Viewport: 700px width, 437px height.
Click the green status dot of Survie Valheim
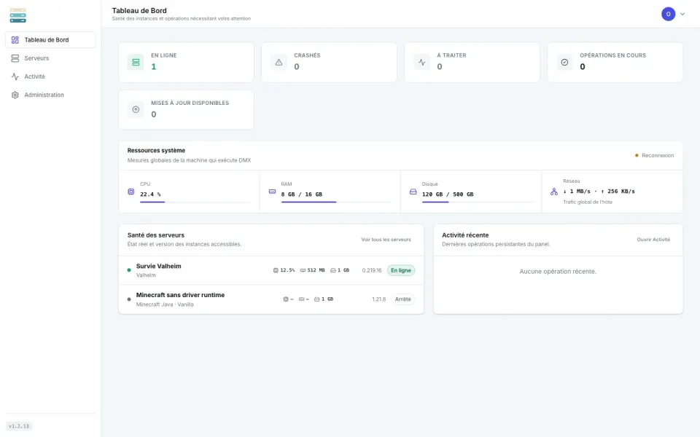click(x=129, y=270)
